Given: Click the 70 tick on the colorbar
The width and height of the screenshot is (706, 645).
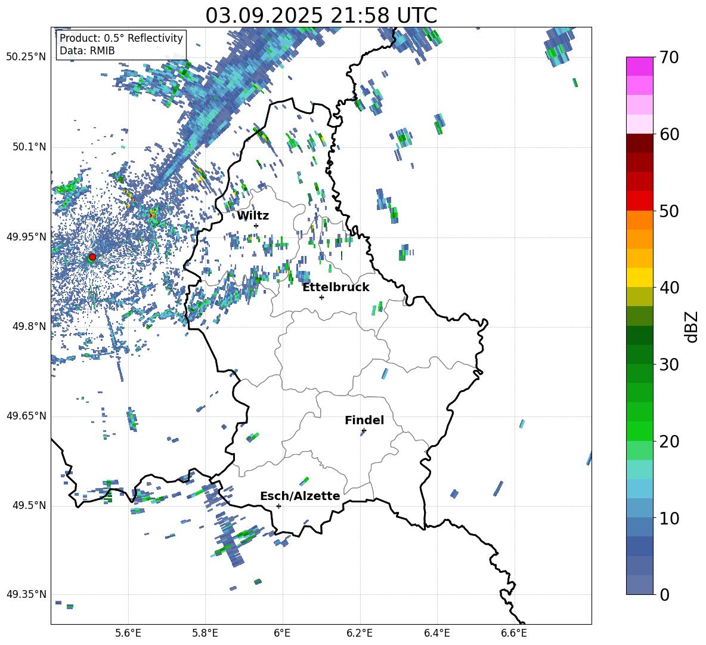Looking at the screenshot, I should point(669,58).
